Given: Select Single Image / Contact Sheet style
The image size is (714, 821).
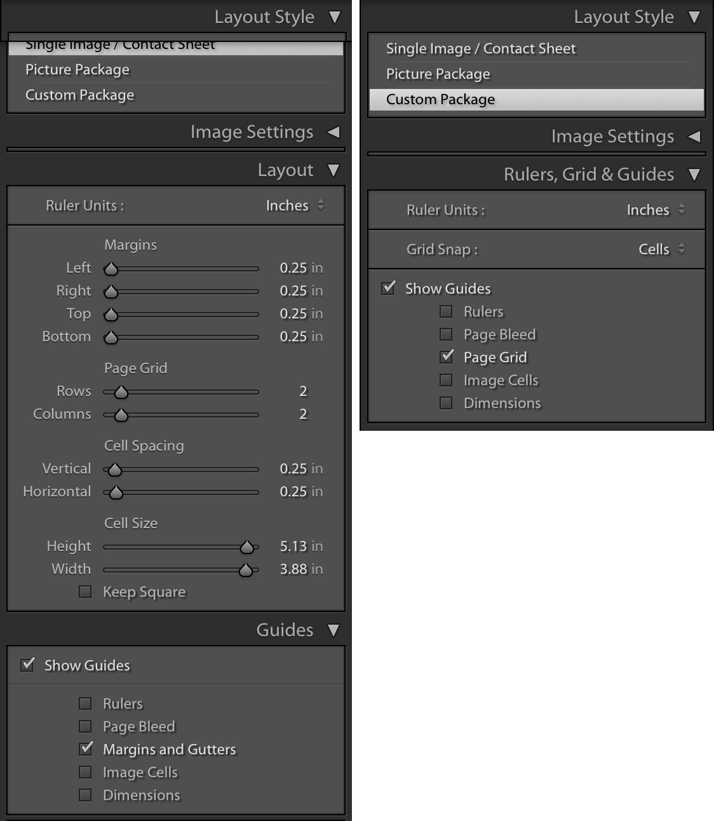Looking at the screenshot, I should pyautogui.click(x=119, y=44).
